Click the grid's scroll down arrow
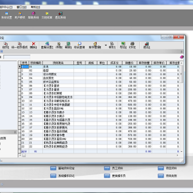193x193 pixels. [181, 151]
